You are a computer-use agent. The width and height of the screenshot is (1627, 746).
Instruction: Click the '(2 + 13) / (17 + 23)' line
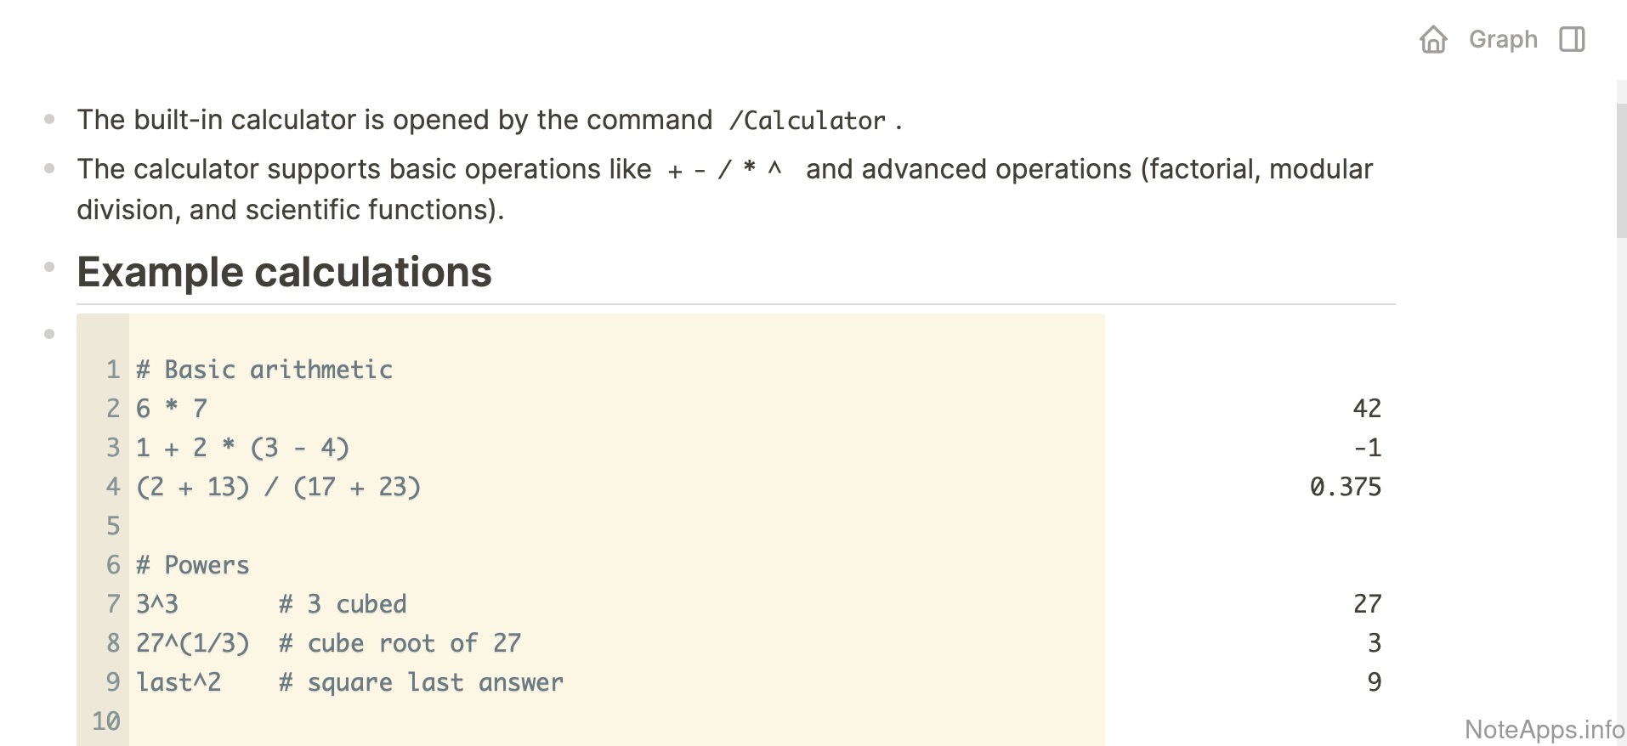278,487
